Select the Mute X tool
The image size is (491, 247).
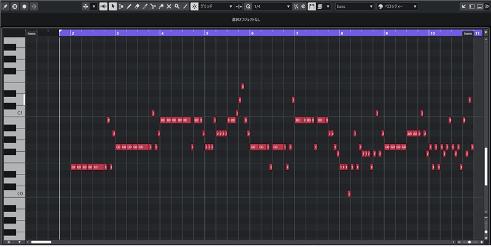click(169, 6)
